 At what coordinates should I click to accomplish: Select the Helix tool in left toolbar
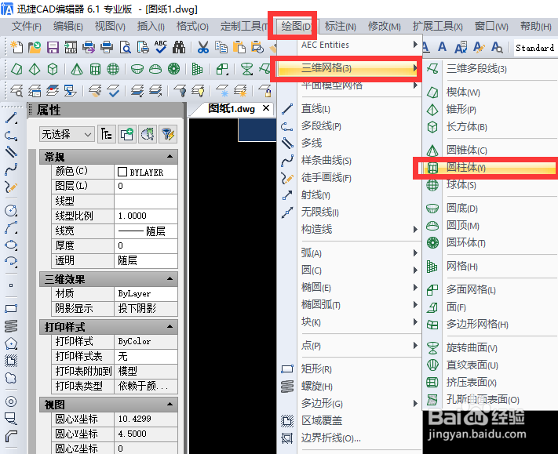coord(11,326)
